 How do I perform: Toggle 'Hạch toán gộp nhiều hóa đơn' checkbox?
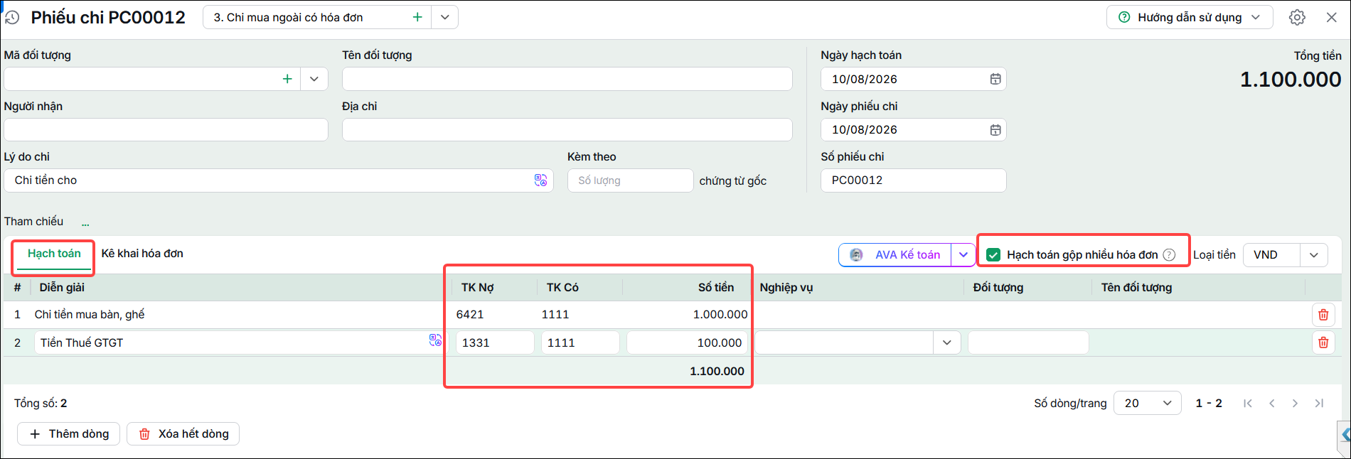993,254
